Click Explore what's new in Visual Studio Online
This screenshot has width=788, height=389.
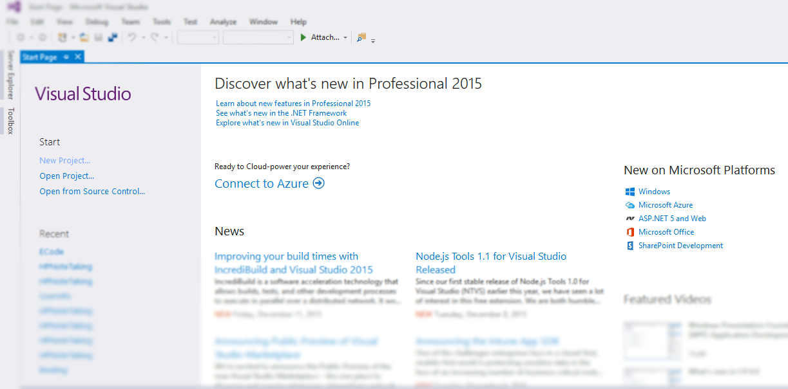point(287,123)
